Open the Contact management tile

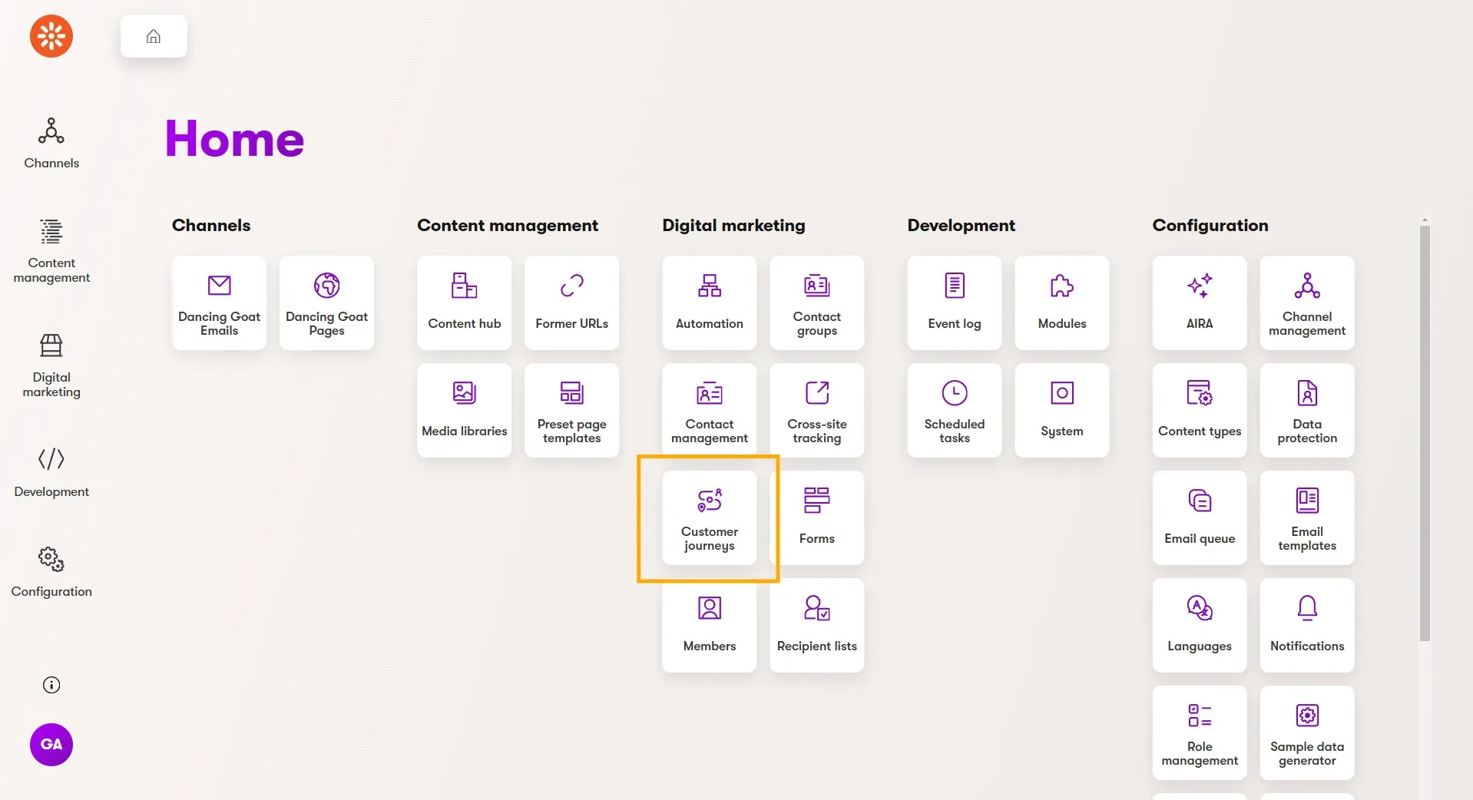click(x=710, y=411)
